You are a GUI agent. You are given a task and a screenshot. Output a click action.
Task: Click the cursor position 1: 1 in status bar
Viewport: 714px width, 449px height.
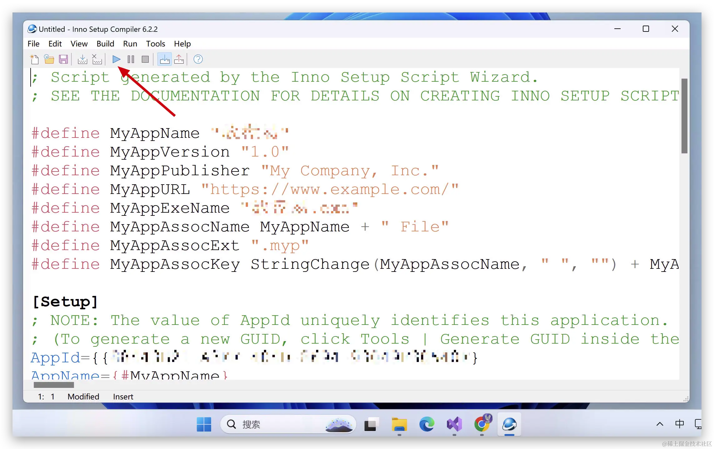pyautogui.click(x=46, y=397)
